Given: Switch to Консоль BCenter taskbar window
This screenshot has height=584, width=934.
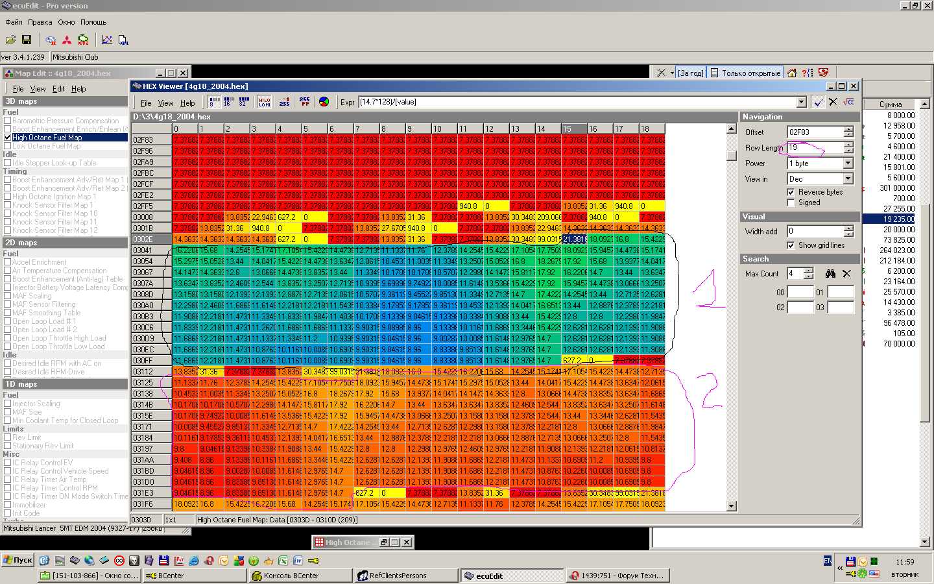Looking at the screenshot, I should point(300,576).
